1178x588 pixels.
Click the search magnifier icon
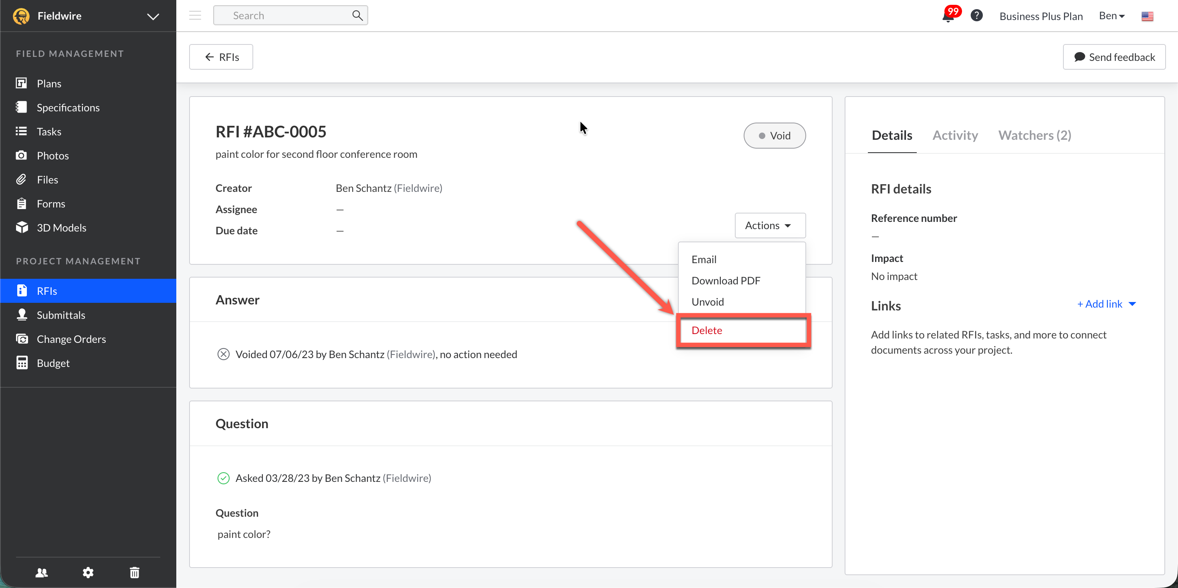(357, 16)
